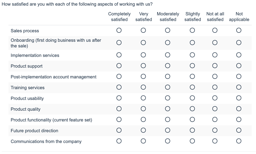Select Not applicable for Sales process
Image resolution: width=256 pixels, height=154 pixels.
coord(239,30)
